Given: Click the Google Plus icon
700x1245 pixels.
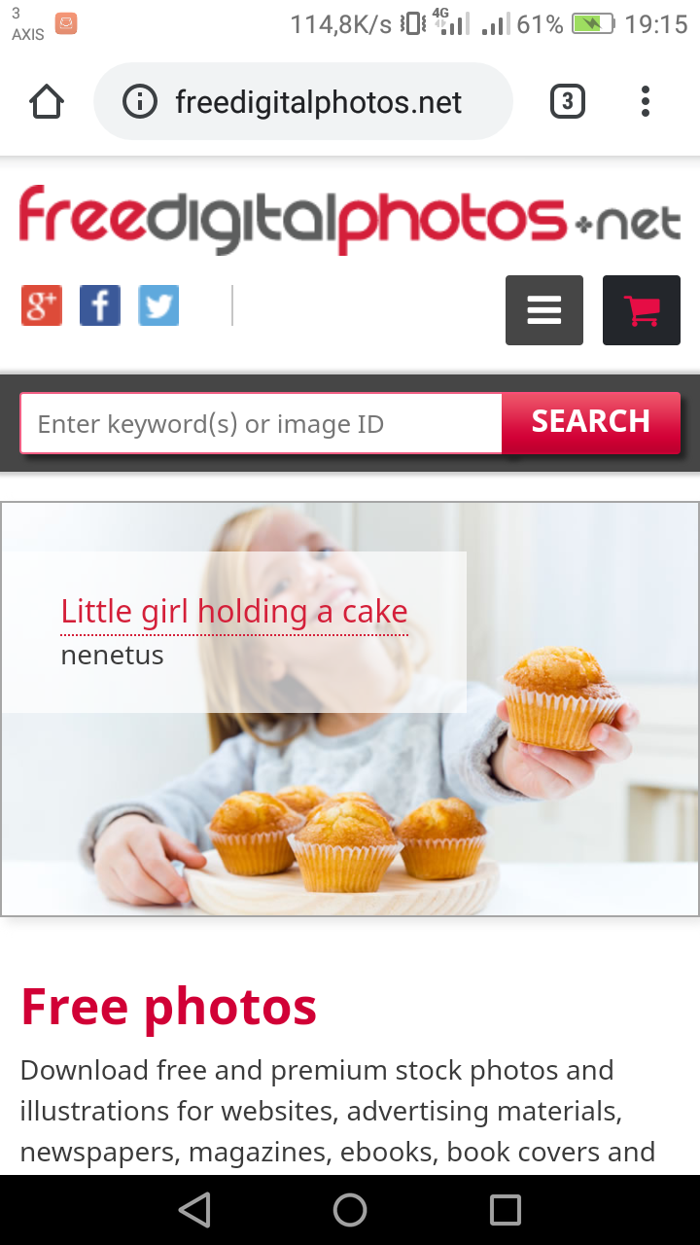Looking at the screenshot, I should tap(42, 305).
